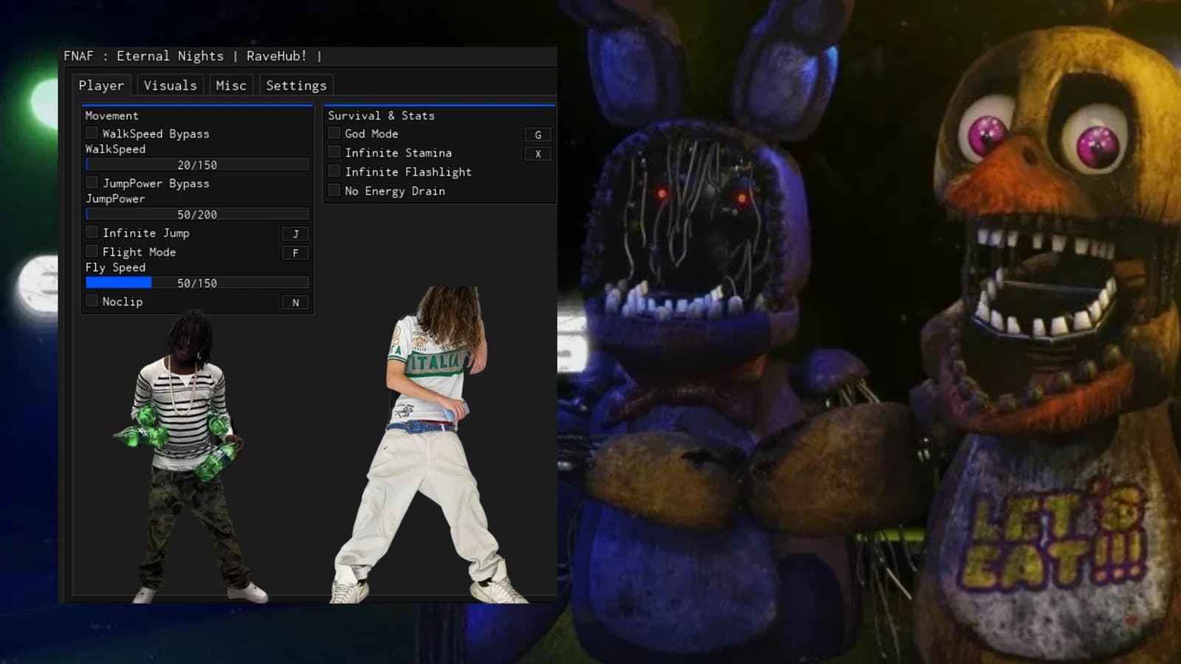
Task: Click the Infinite Stamina keybind X button
Action: click(x=538, y=154)
